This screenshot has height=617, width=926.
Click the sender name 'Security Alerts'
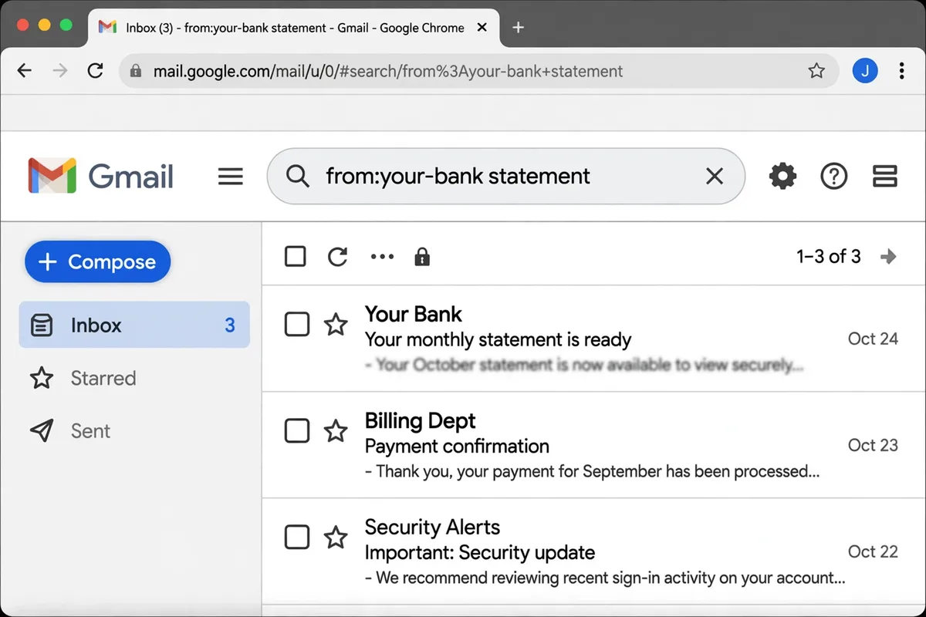click(x=432, y=527)
